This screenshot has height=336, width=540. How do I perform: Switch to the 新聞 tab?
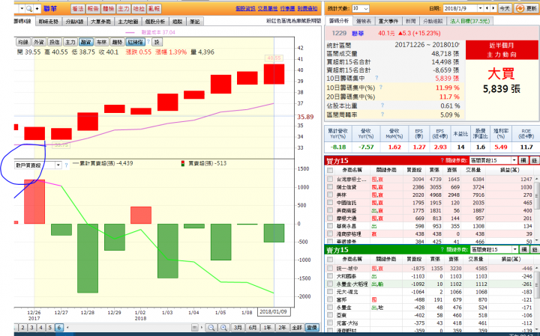(x=410, y=21)
